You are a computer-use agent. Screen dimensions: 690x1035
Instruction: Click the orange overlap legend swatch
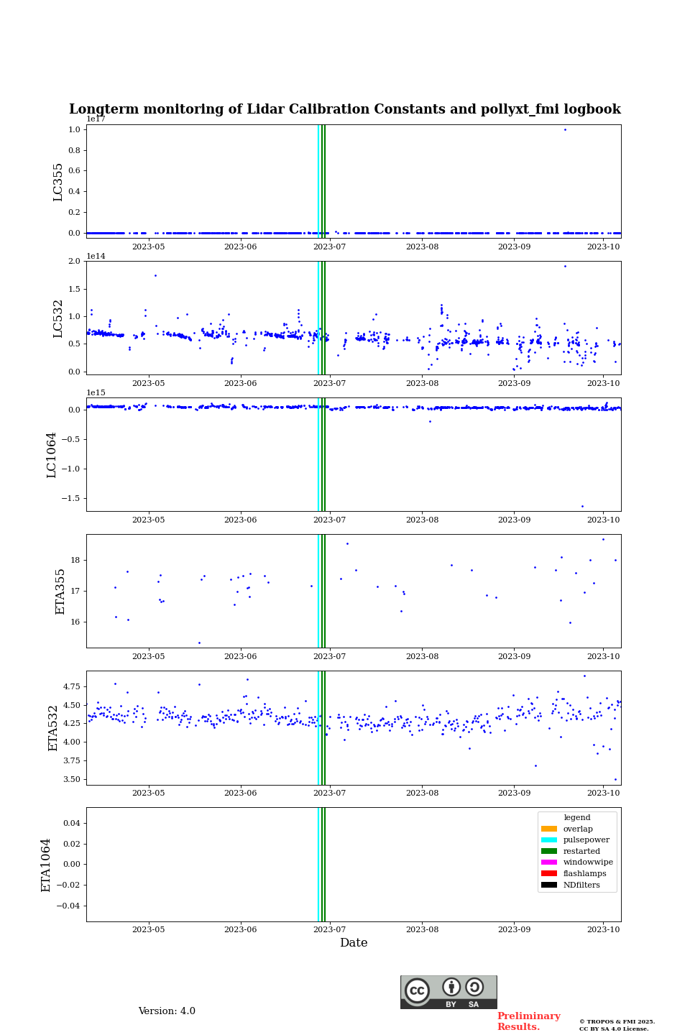[x=549, y=829]
